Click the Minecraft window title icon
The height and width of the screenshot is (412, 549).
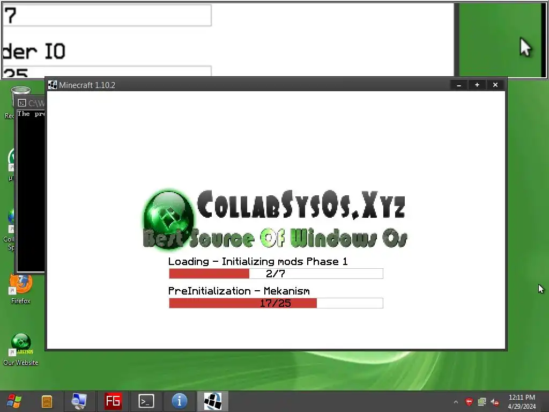coord(53,85)
